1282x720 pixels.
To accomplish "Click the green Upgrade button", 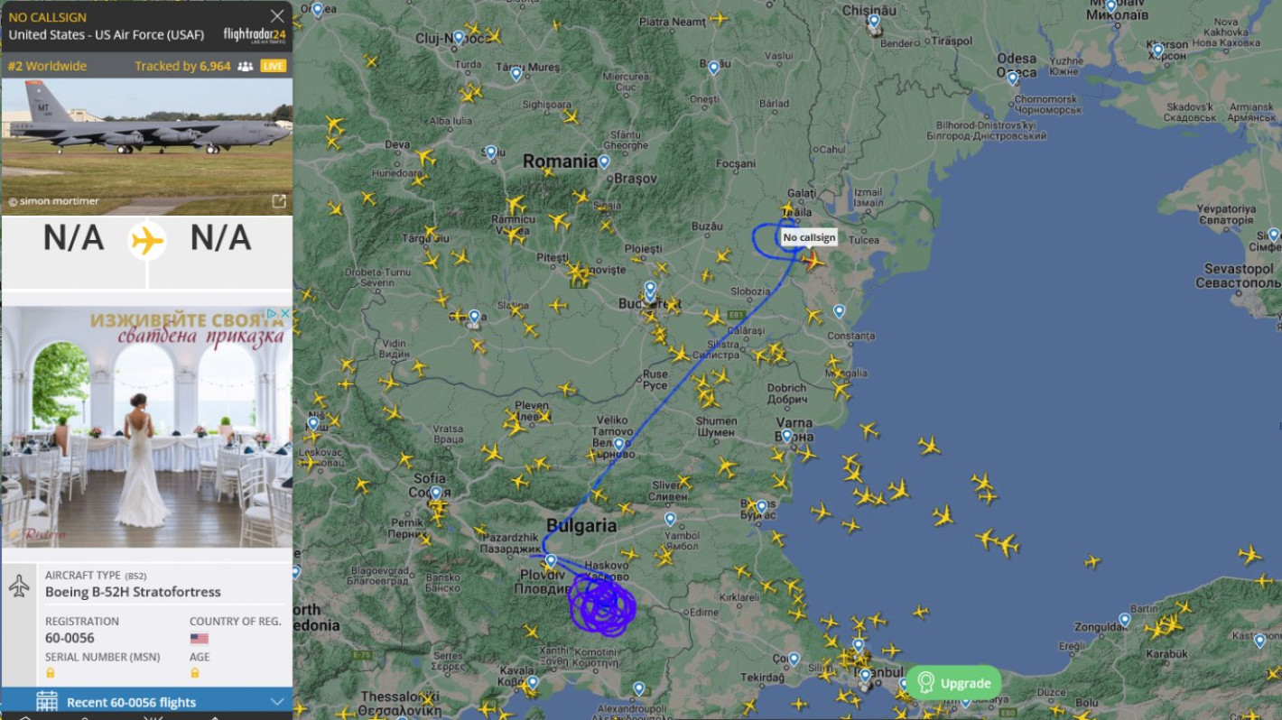I will click(x=953, y=683).
